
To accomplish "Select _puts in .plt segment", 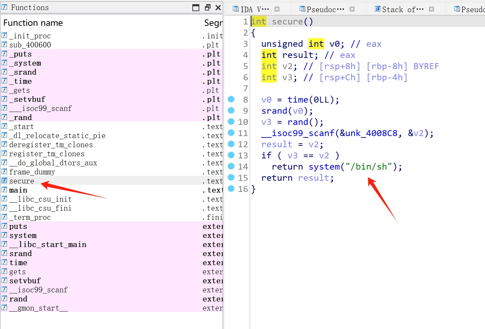I will click(112, 54).
